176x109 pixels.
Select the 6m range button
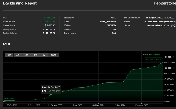(35, 55)
